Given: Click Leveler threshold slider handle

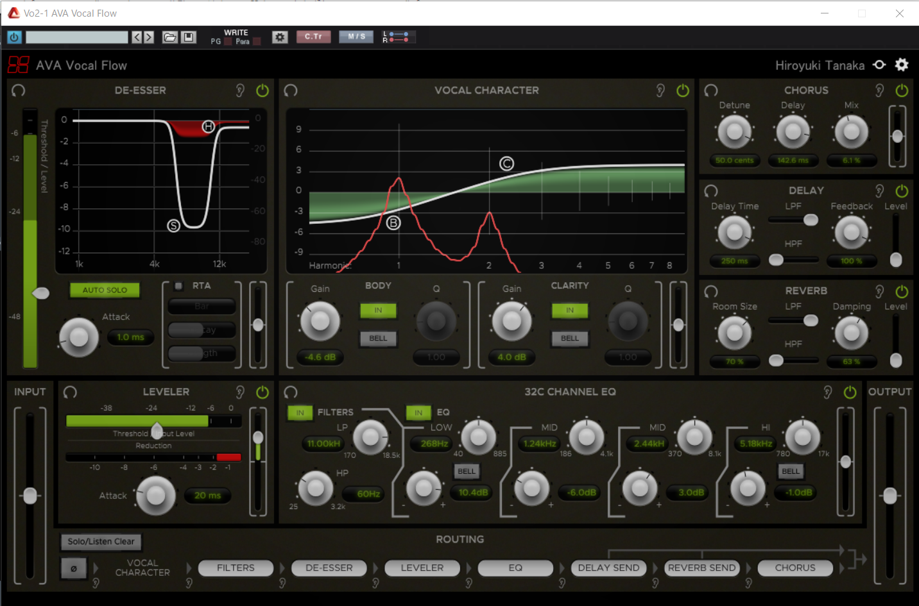Looking at the screenshot, I should pyautogui.click(x=157, y=430).
